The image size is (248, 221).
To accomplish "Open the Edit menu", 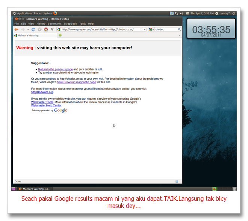I will [23, 24].
